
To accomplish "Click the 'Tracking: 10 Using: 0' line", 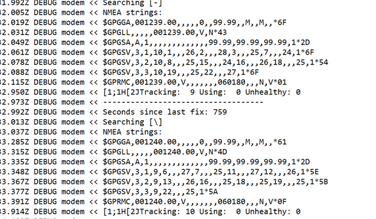I will 150,211.
